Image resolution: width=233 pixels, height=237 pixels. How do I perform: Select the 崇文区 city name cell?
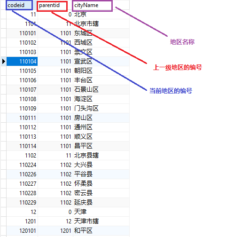(x=101, y=52)
